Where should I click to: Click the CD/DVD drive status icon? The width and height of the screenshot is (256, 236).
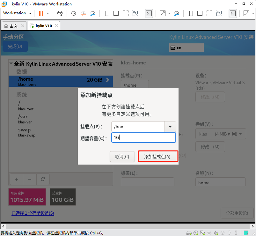[196, 233]
